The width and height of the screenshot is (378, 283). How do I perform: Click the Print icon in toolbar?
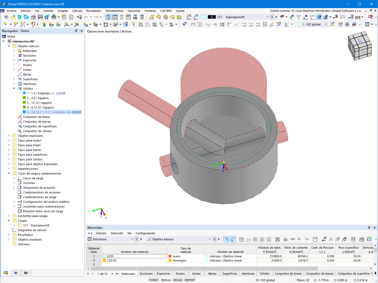pos(54,17)
